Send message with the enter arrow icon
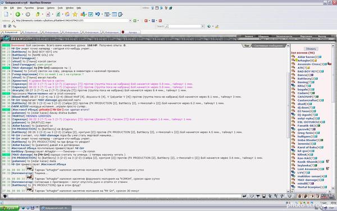Image resolution: width=337 pixels, height=211 pixels. [x=244, y=196]
